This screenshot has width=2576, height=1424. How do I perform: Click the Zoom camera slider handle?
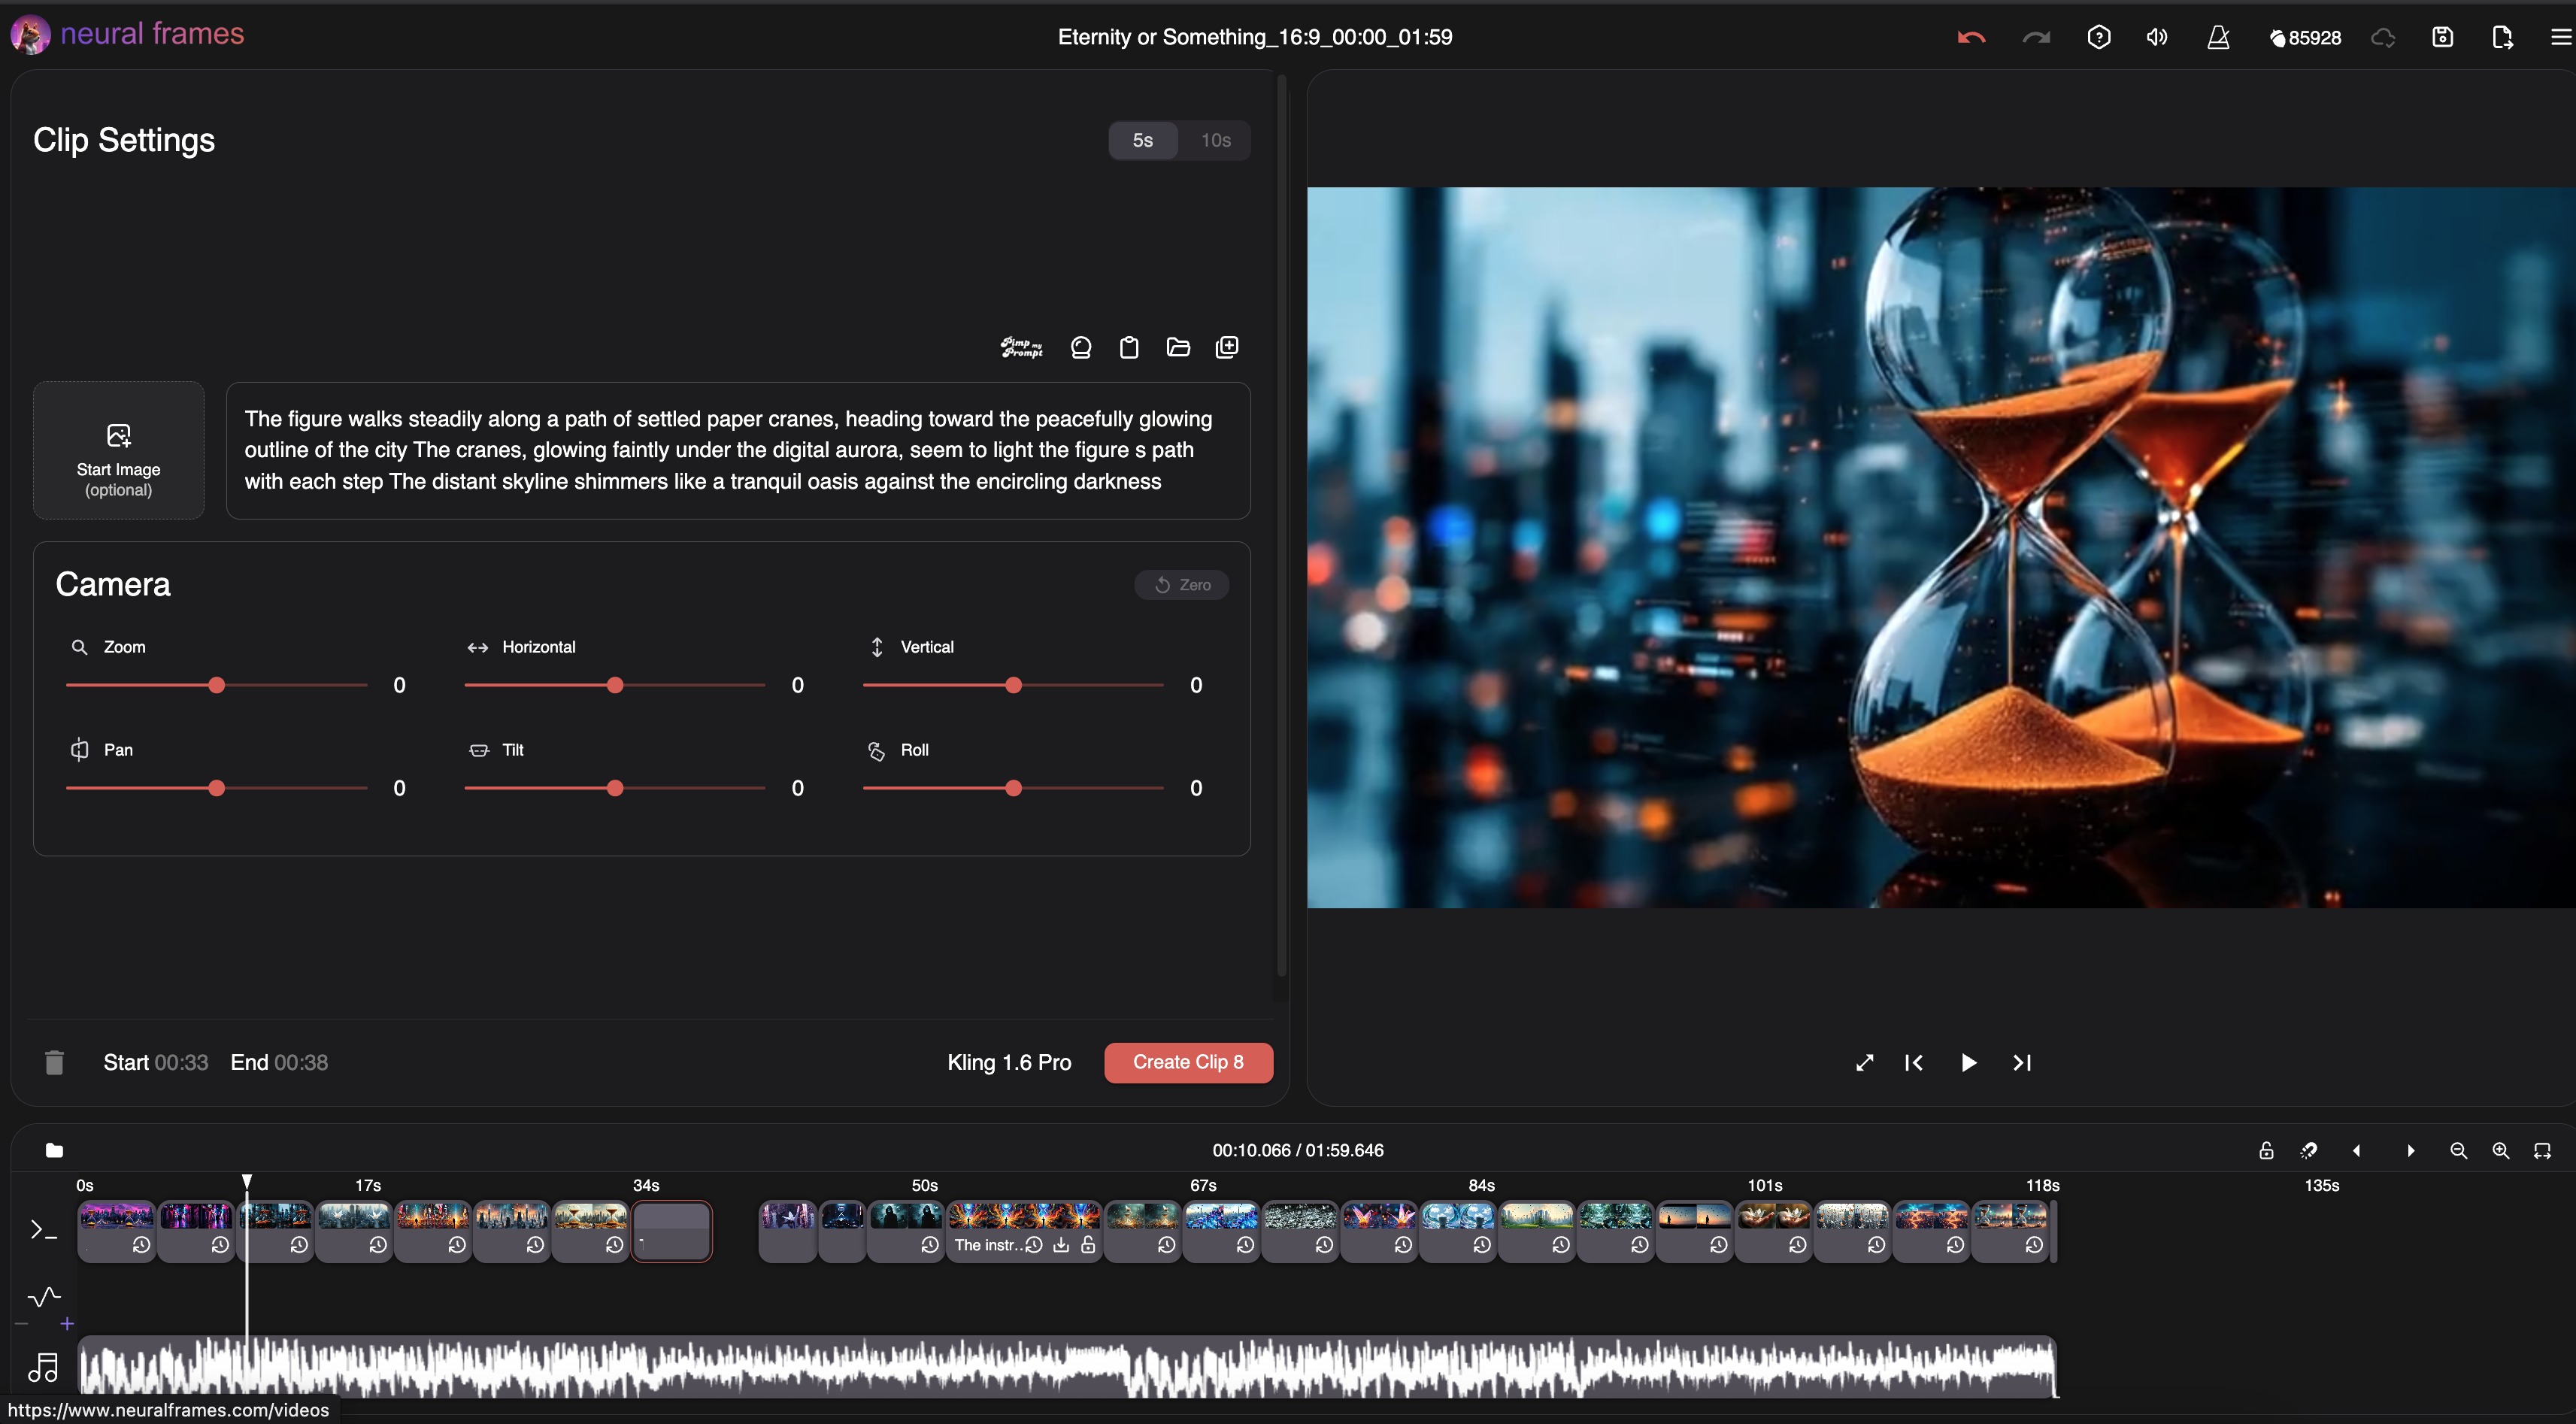pos(217,685)
